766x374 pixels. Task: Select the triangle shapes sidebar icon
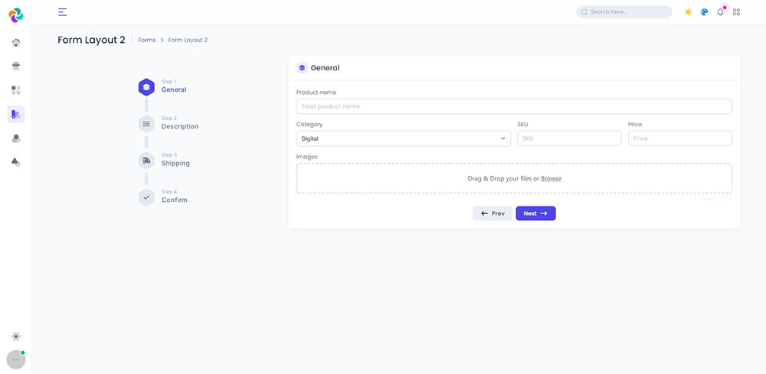16,162
